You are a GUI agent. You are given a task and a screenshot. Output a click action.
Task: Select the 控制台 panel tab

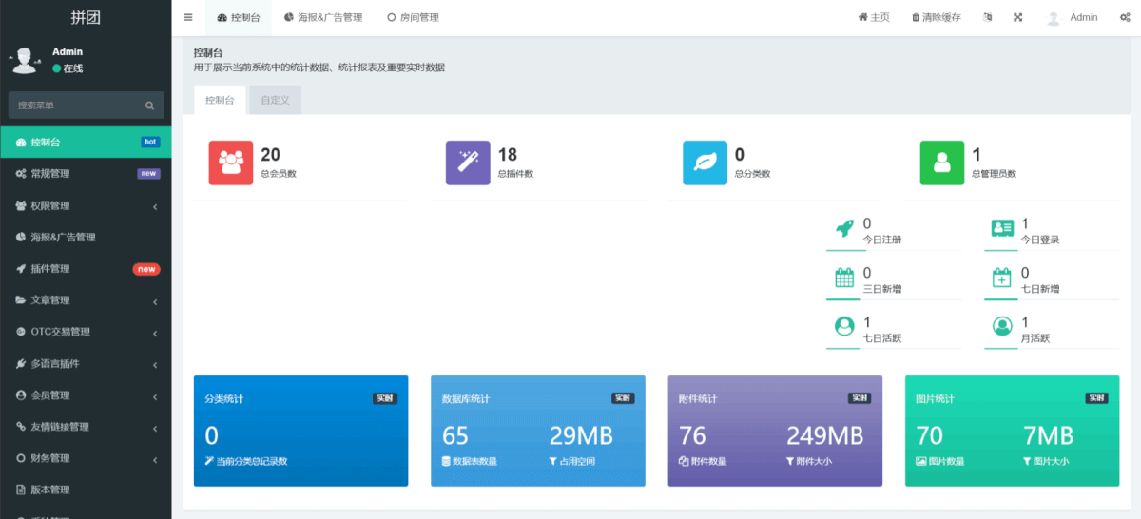pyautogui.click(x=220, y=100)
